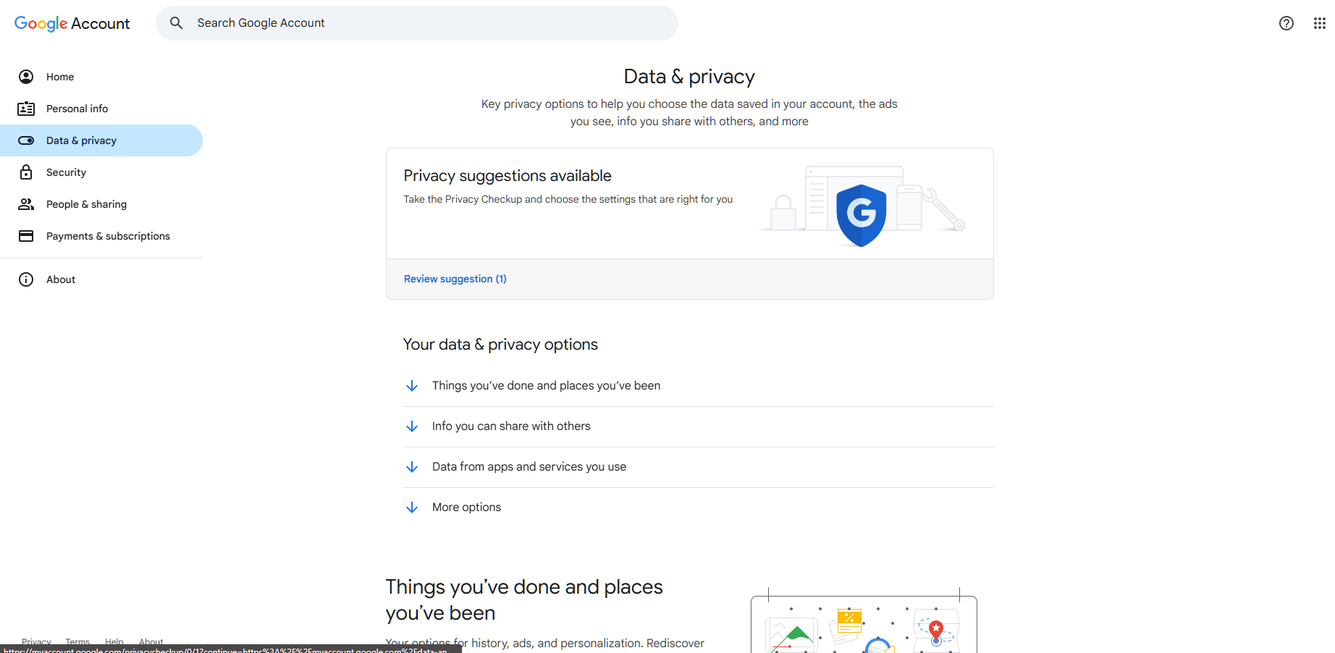
Task: Click the Security padlock icon
Action: click(26, 172)
